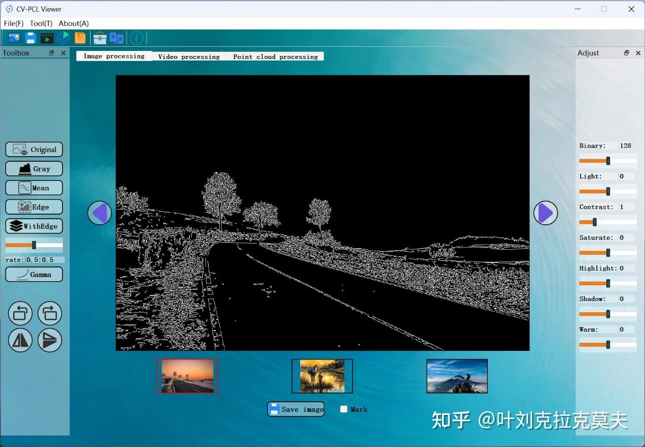
Task: Toggle the Edge detection mode
Action: (34, 206)
